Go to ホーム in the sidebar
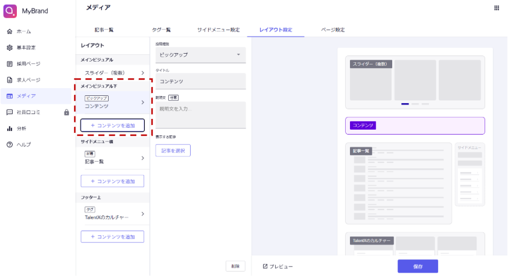This screenshot has height=277, width=508. point(24,31)
